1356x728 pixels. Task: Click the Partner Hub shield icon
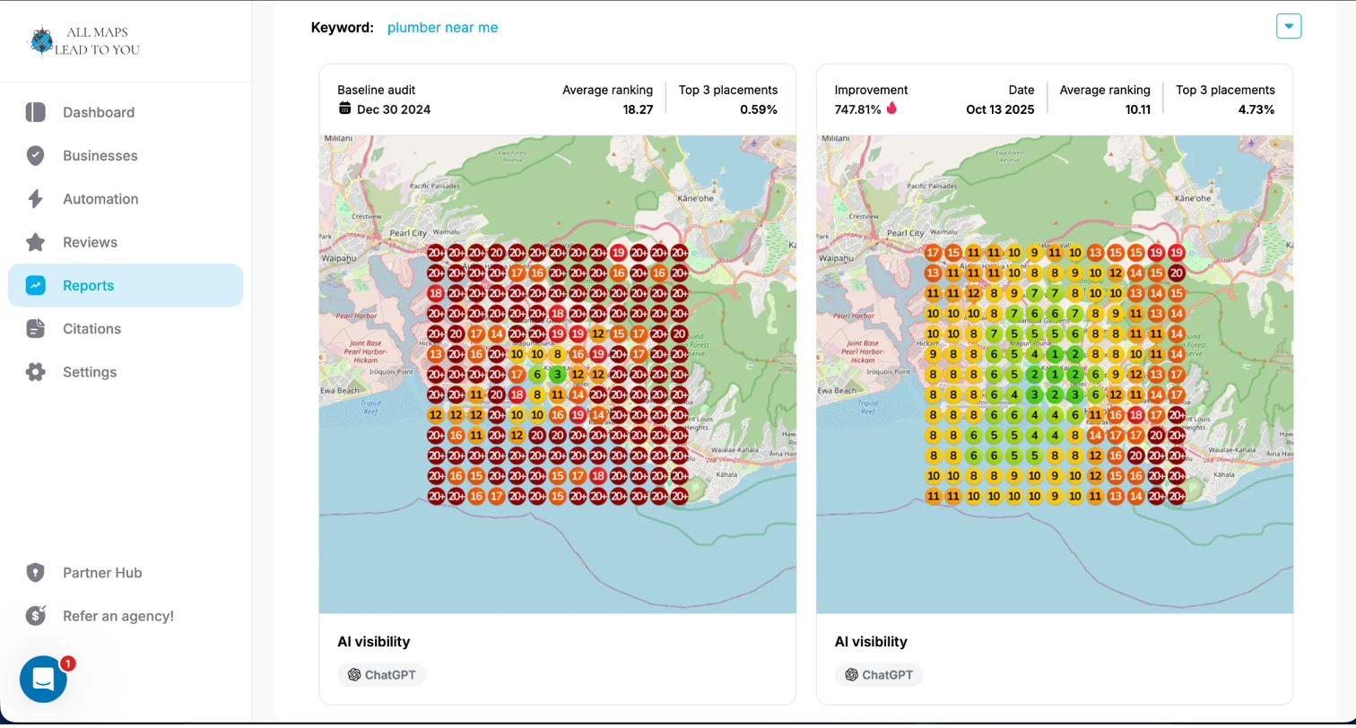[x=36, y=573]
